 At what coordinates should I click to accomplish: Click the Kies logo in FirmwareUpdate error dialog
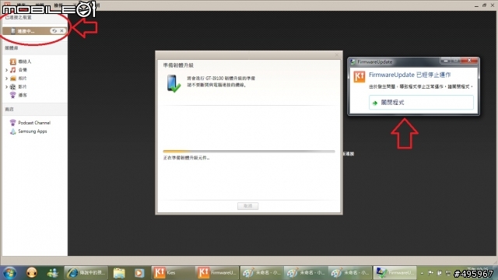[359, 76]
